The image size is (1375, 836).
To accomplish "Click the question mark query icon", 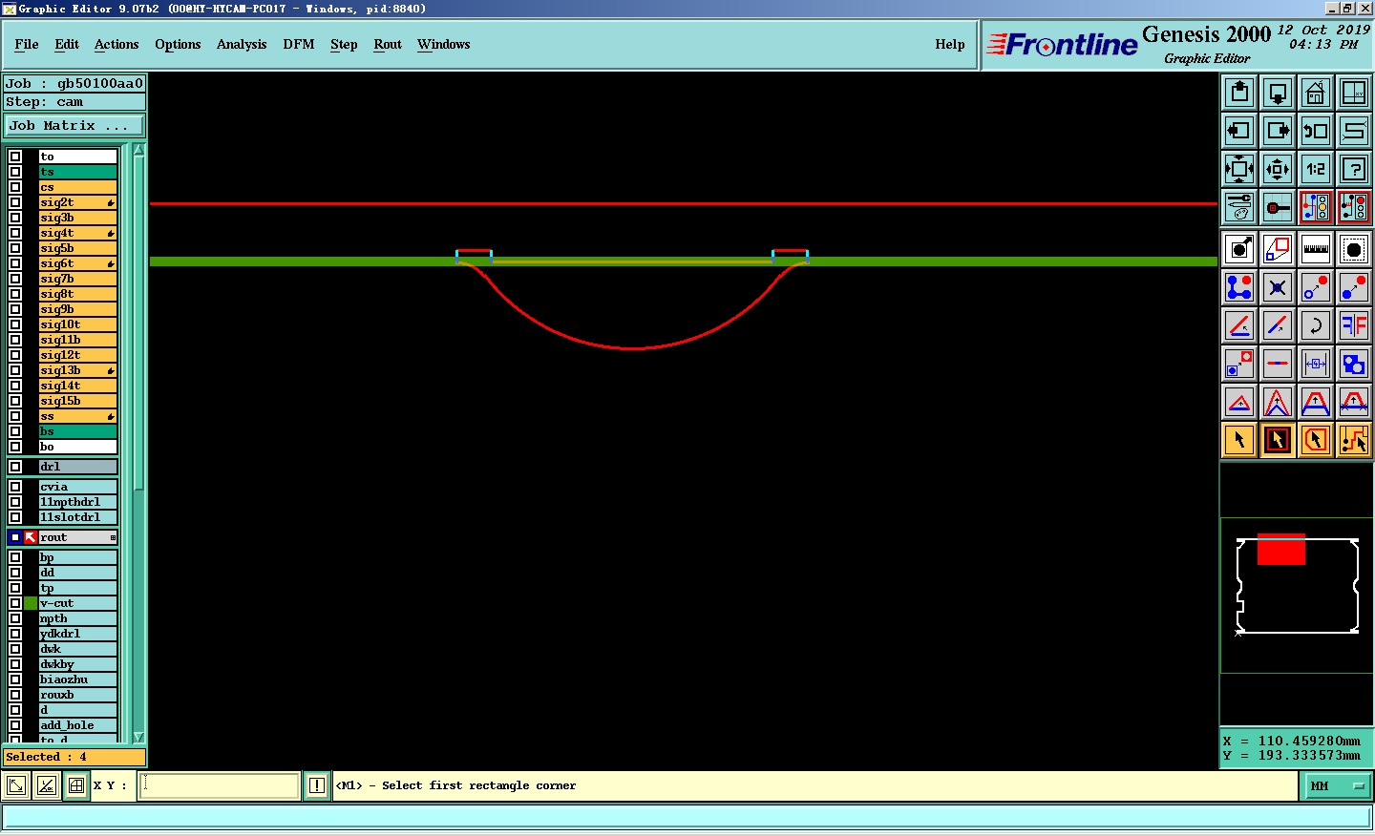I will 1354,169.
